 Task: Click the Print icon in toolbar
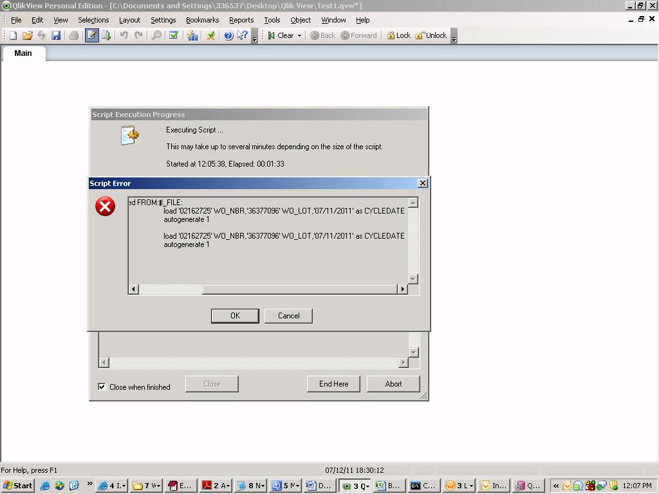(x=74, y=36)
